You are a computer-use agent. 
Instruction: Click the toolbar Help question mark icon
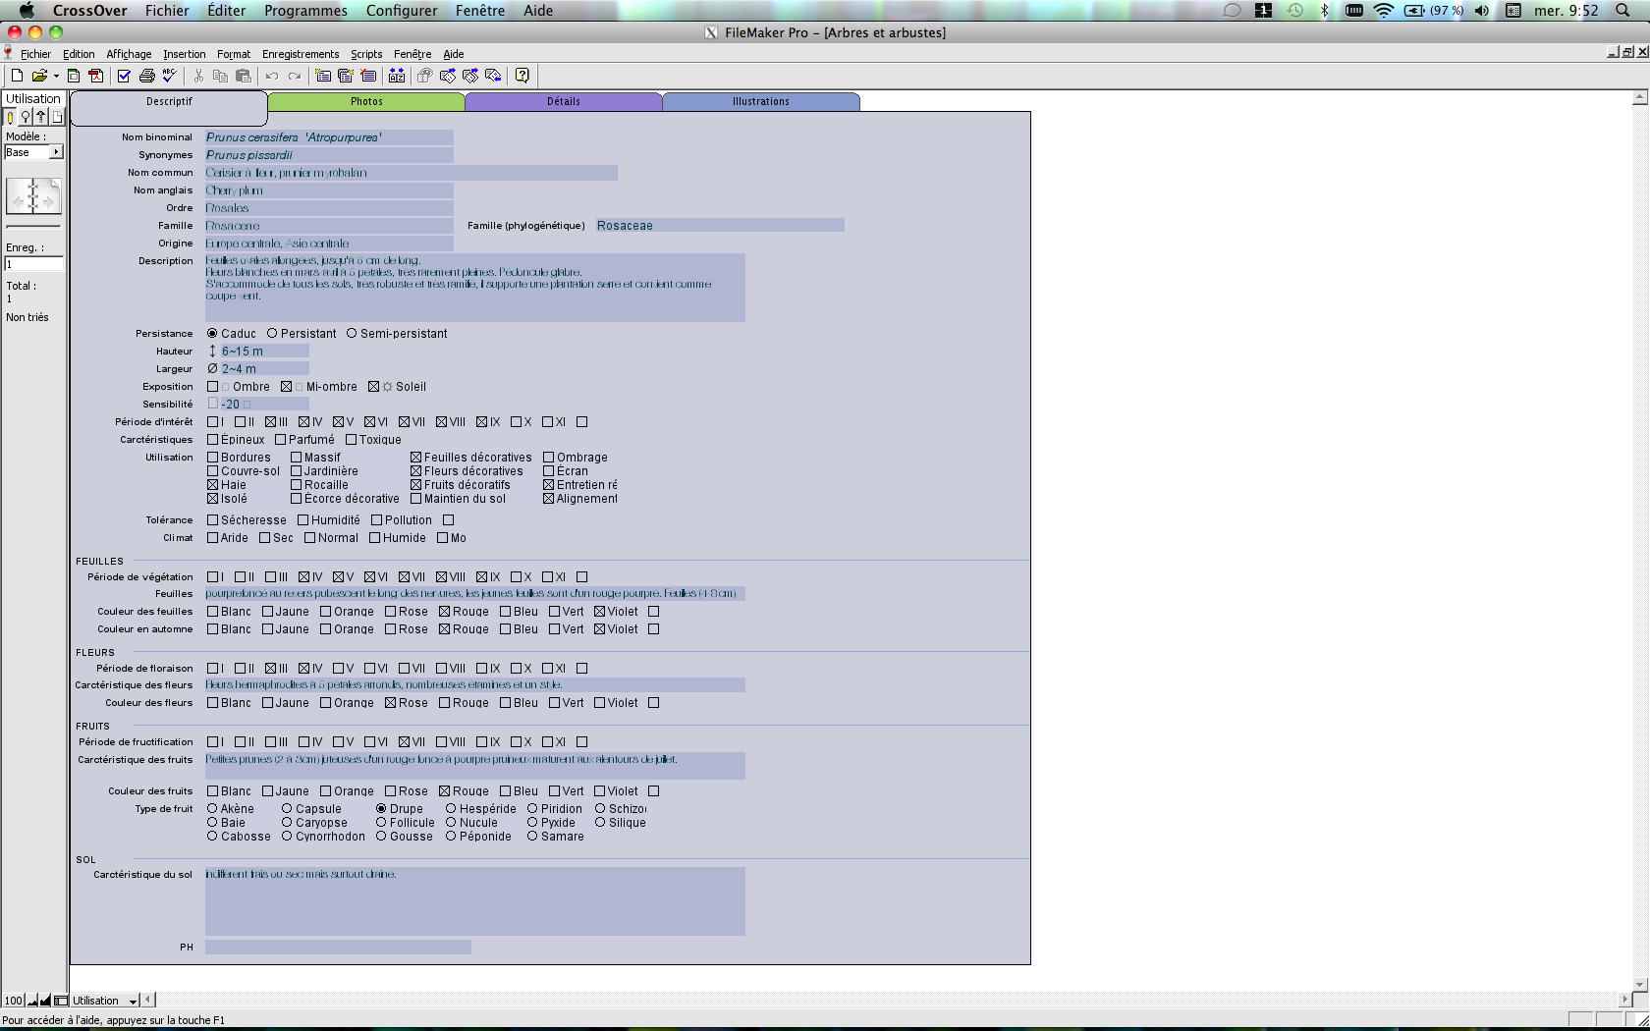click(522, 76)
